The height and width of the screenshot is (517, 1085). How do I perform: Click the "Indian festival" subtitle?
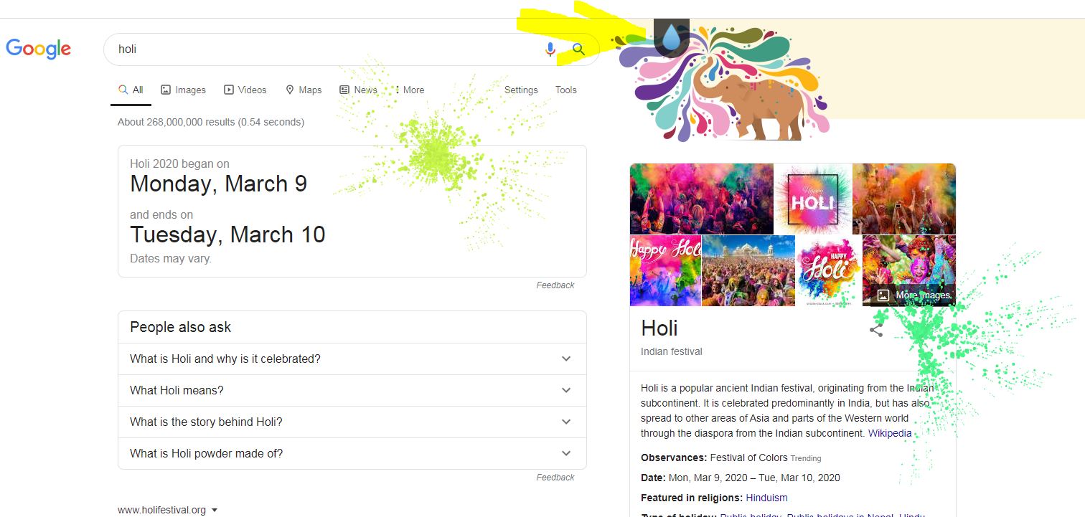pos(672,351)
